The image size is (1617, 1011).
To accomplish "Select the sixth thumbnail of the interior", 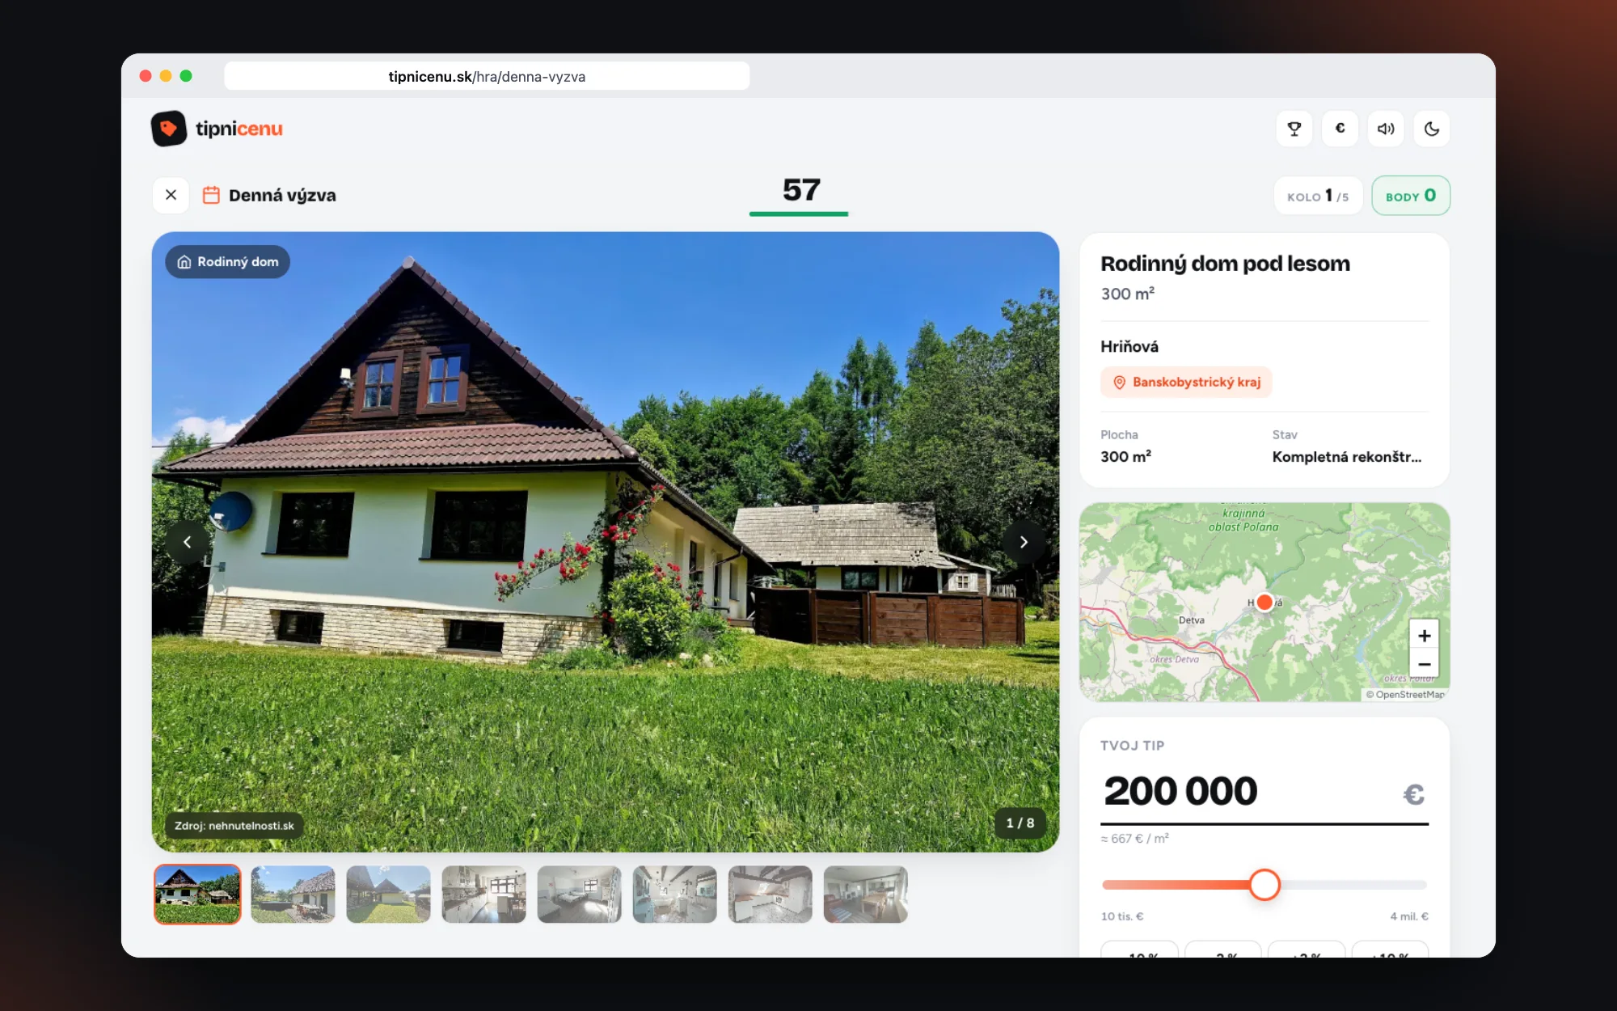I will [674, 895].
